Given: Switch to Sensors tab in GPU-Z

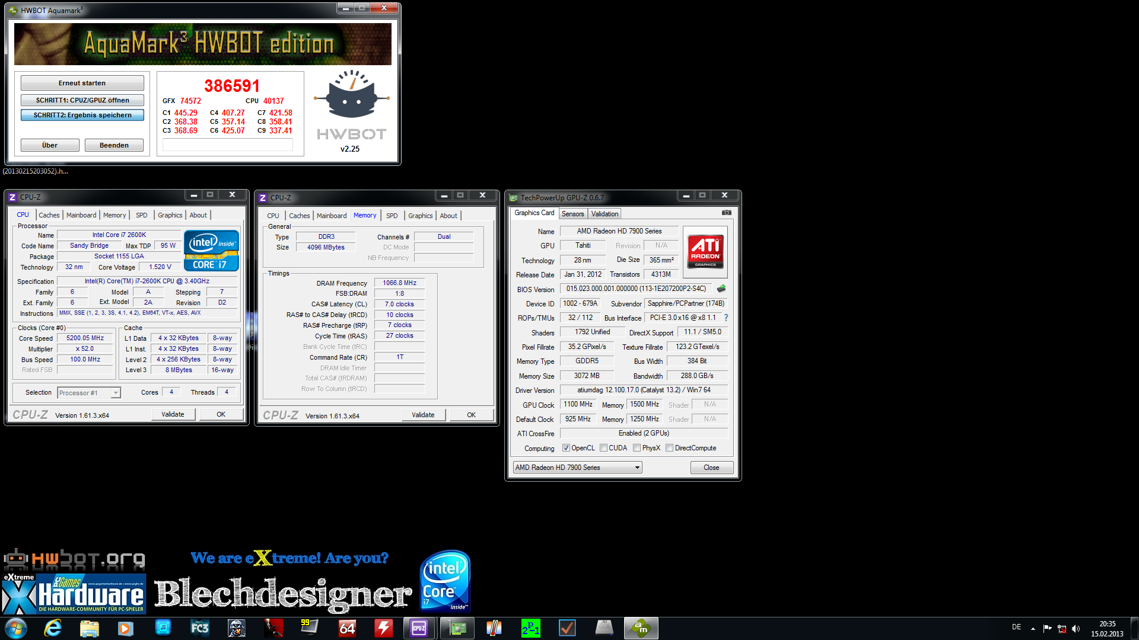Looking at the screenshot, I should pos(573,214).
